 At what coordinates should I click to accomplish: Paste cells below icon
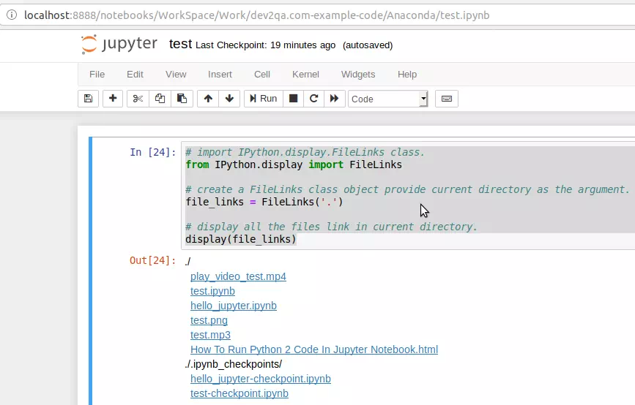coord(182,99)
